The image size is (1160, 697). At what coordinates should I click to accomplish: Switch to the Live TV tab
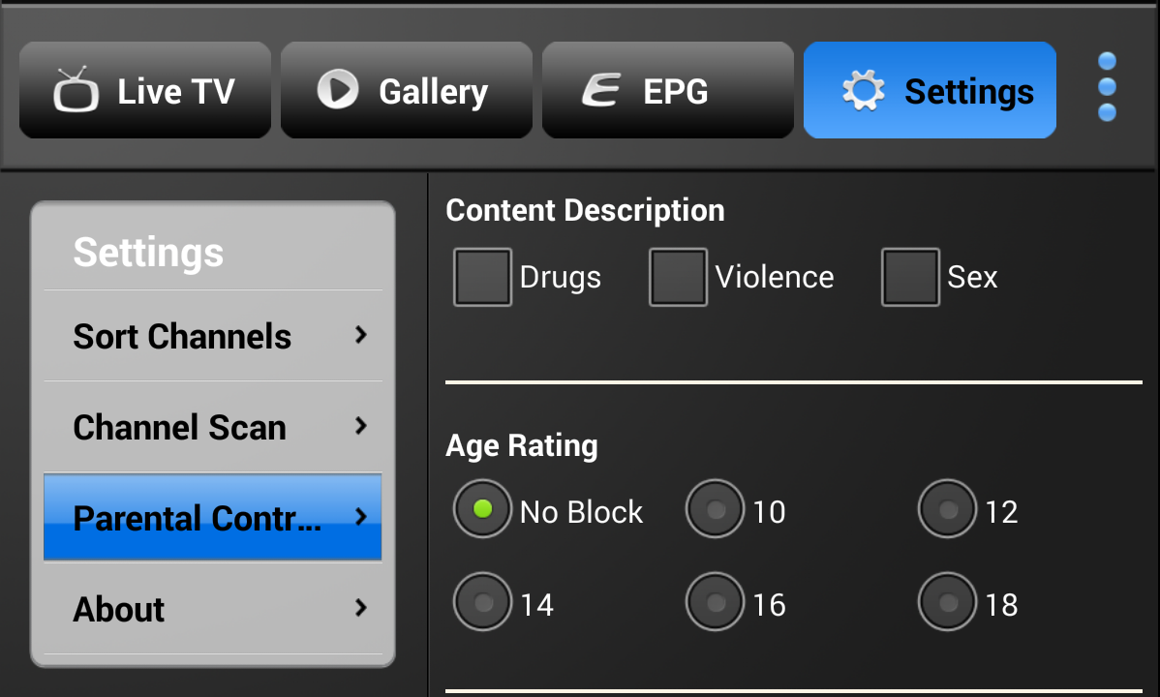pos(145,90)
